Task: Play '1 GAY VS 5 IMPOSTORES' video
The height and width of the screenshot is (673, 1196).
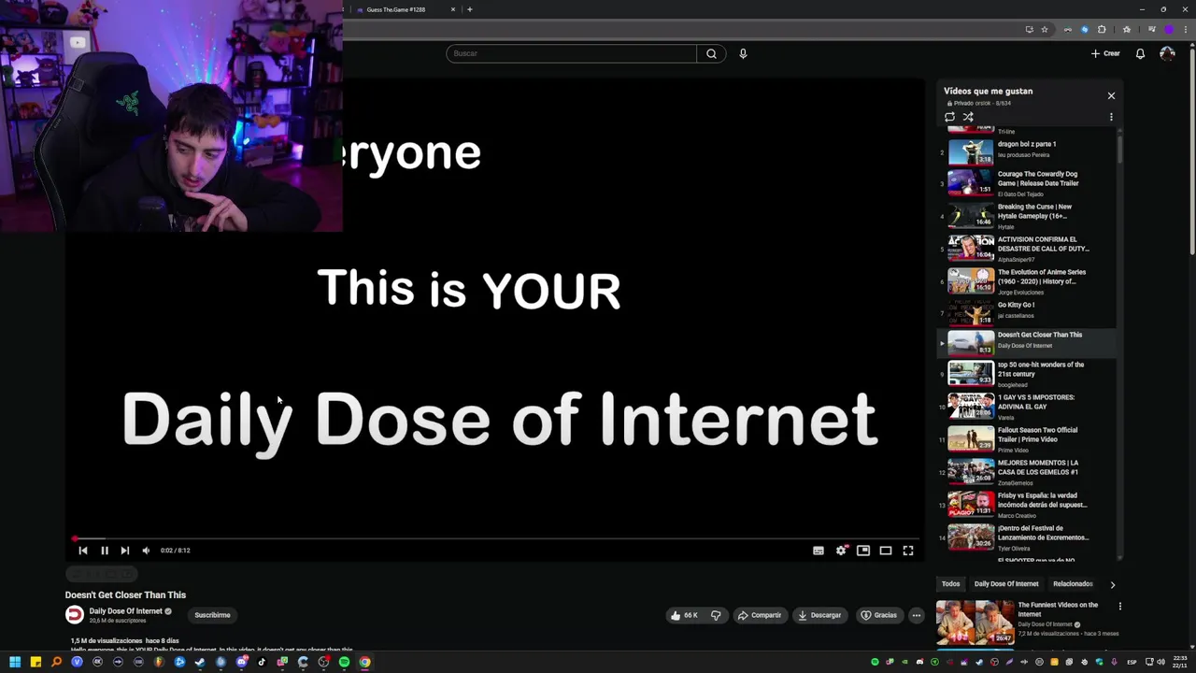Action: coord(1026,406)
